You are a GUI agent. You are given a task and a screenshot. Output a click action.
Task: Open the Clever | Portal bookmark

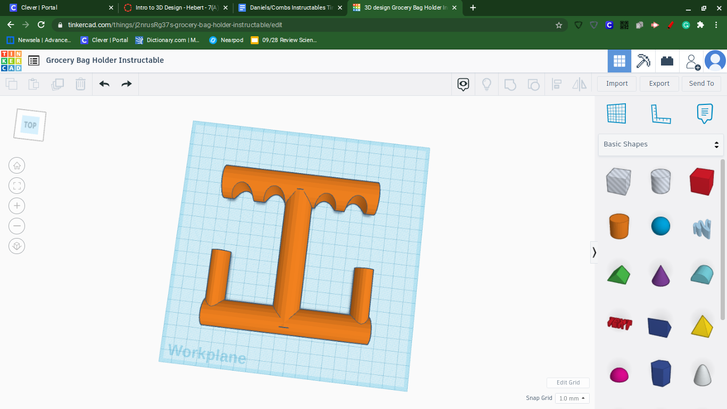[x=104, y=40]
